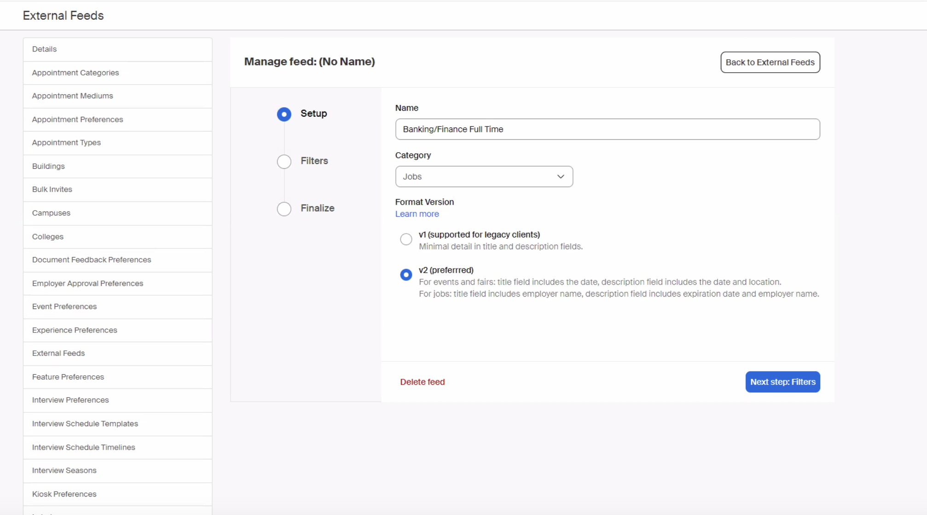Click the Setup step circle indicator
This screenshot has height=515, width=927.
coord(284,114)
